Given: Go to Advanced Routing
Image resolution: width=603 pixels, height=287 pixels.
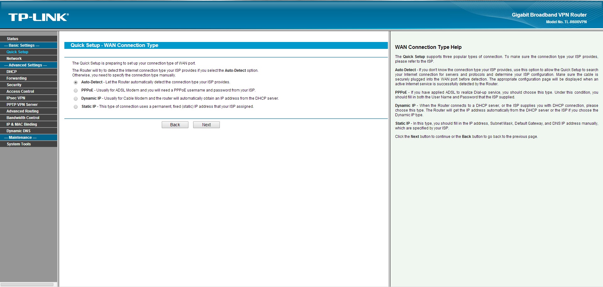Looking at the screenshot, I should tap(29, 111).
